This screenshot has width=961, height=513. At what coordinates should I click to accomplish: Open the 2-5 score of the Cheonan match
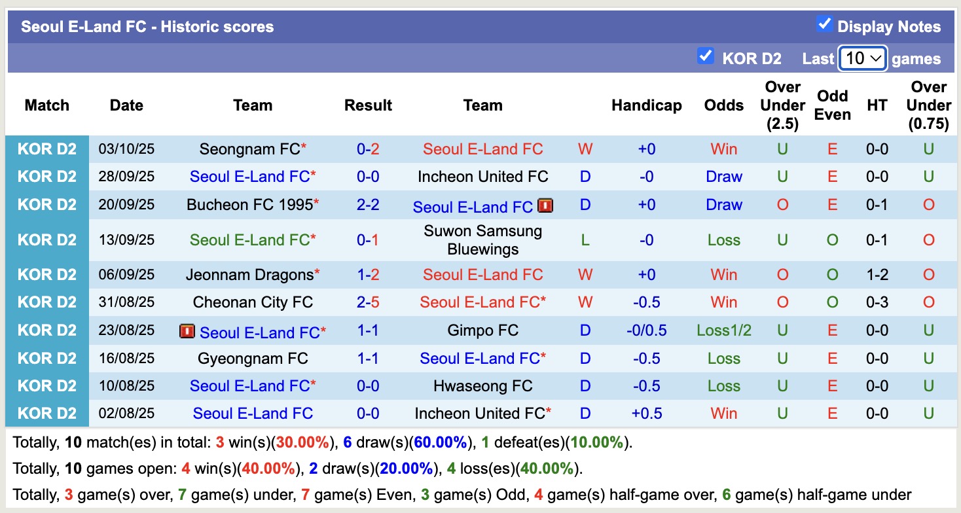(x=368, y=302)
